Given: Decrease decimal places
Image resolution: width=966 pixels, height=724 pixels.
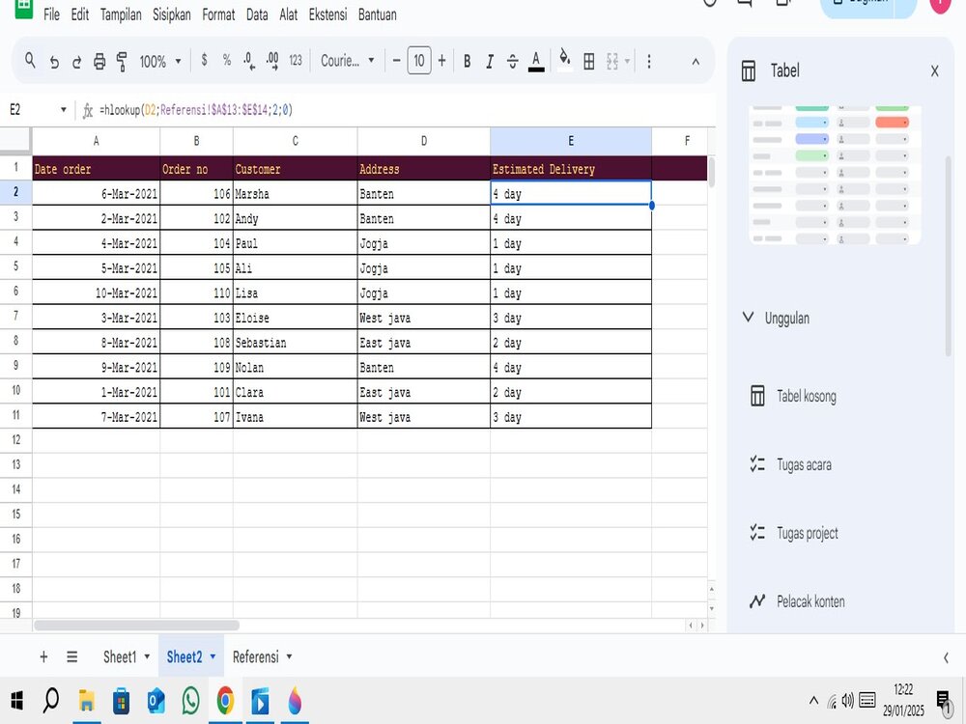Looking at the screenshot, I should pos(249,60).
